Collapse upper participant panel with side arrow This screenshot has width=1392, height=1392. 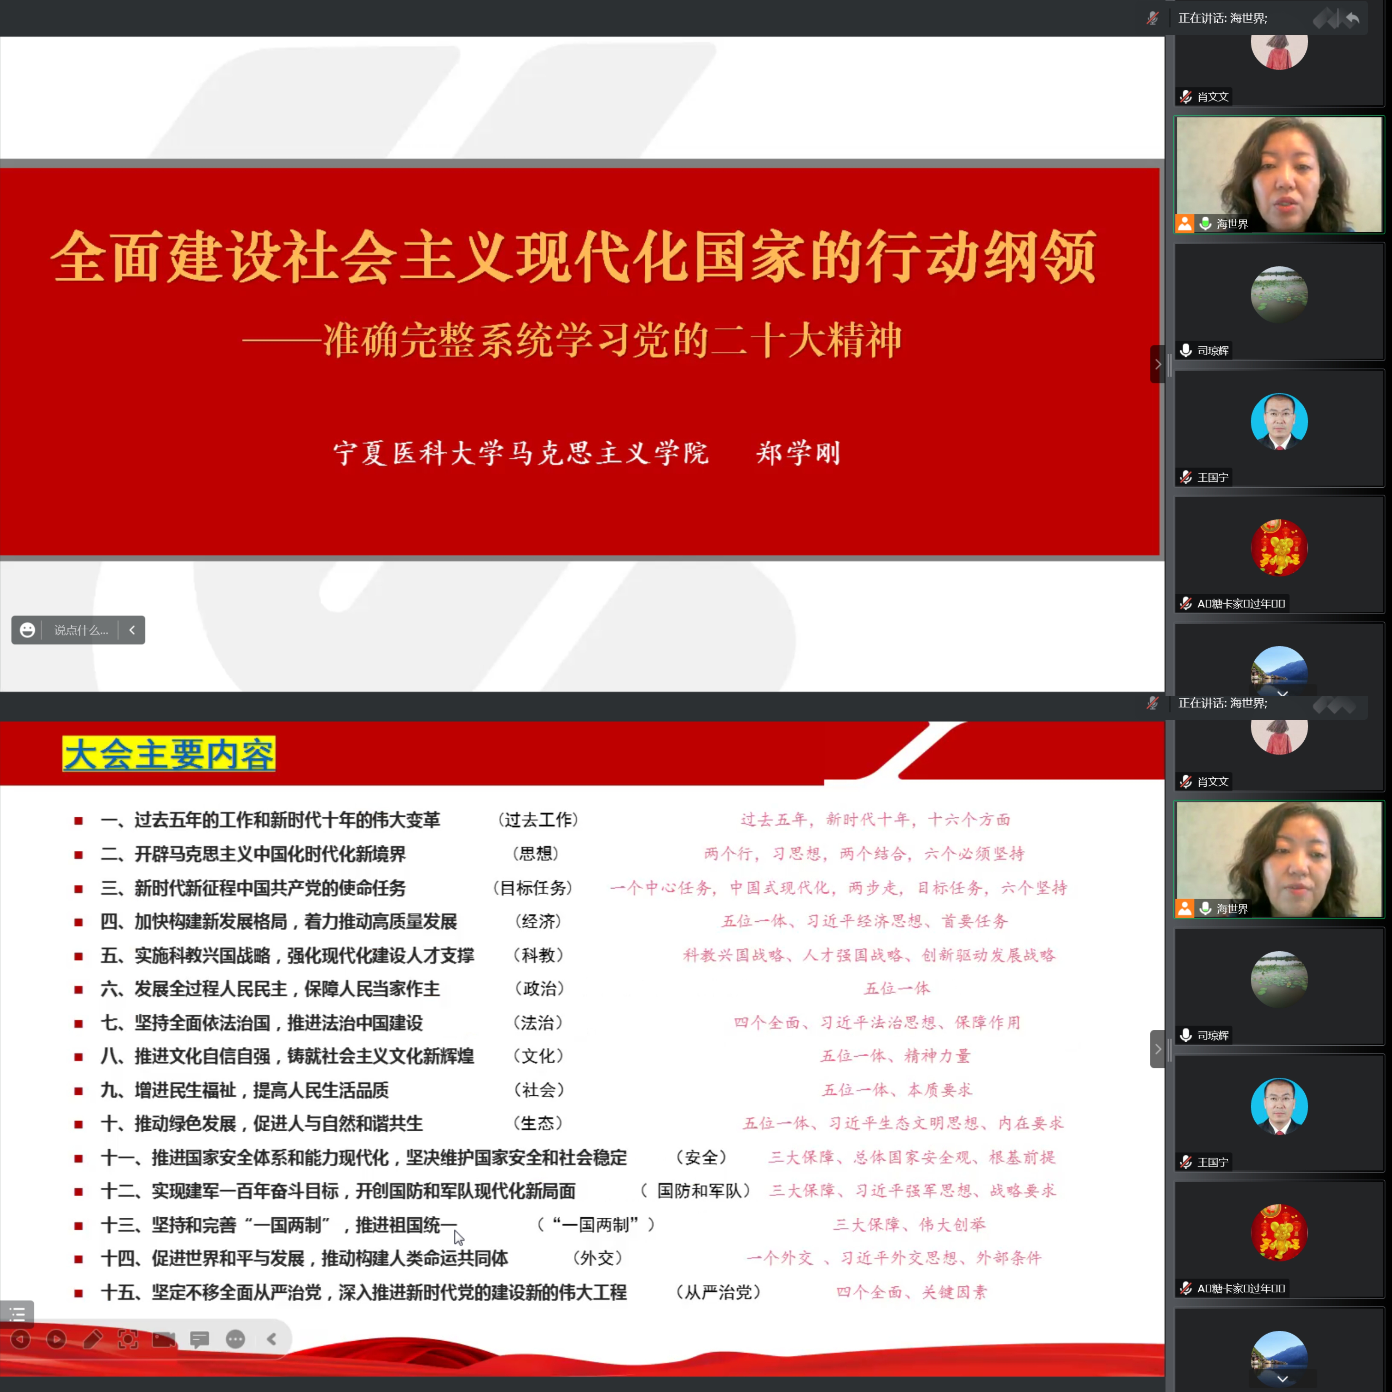1157,365
